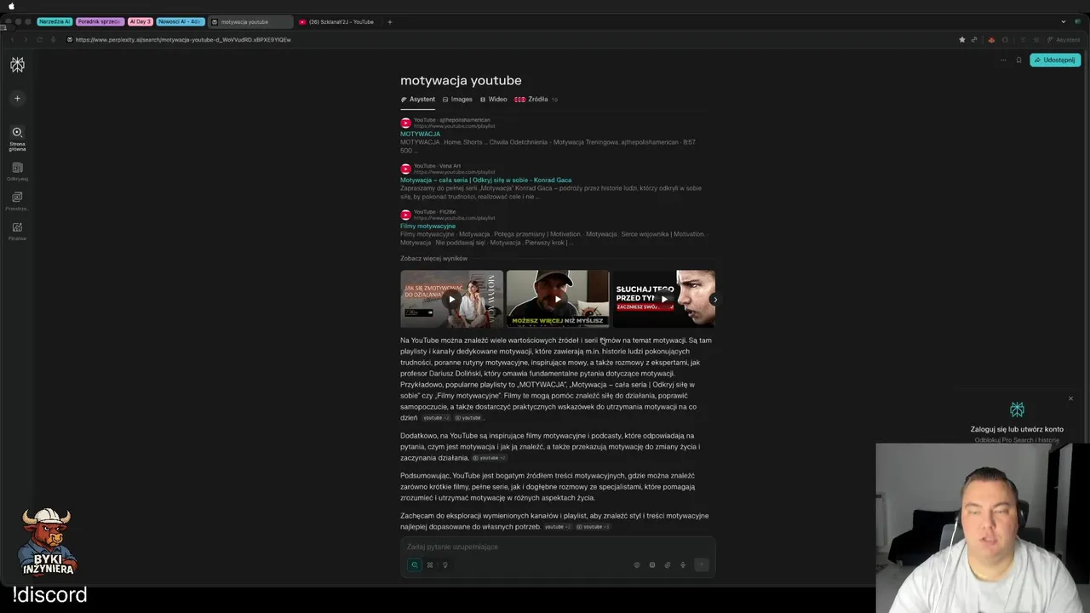Image resolution: width=1090 pixels, height=613 pixels.
Task: Open the red extension icon in toolbar
Action: click(x=991, y=39)
